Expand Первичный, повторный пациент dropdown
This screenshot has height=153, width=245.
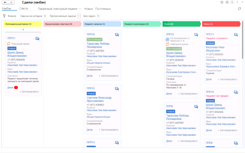59,9
